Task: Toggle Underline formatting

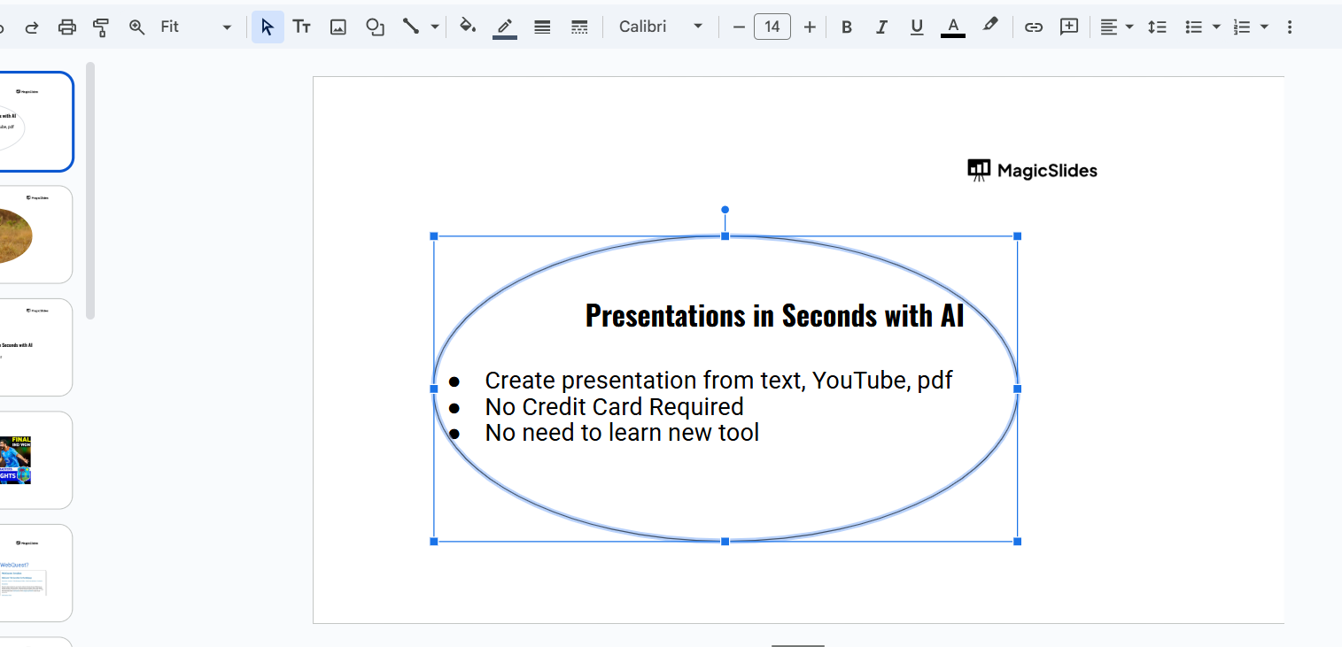Action: tap(917, 27)
